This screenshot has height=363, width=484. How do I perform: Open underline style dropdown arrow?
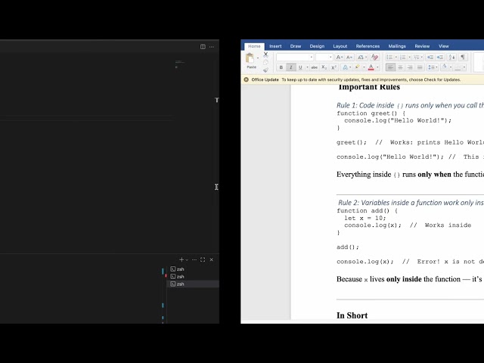[x=307, y=67]
